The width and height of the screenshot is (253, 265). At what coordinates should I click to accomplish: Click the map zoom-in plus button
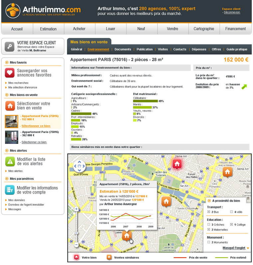pyautogui.click(x=76, y=209)
